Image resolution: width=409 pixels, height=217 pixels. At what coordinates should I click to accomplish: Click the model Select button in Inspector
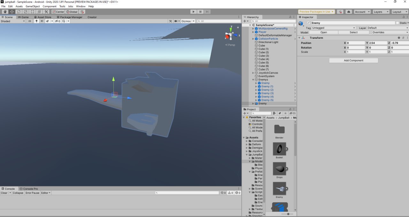(x=353, y=32)
